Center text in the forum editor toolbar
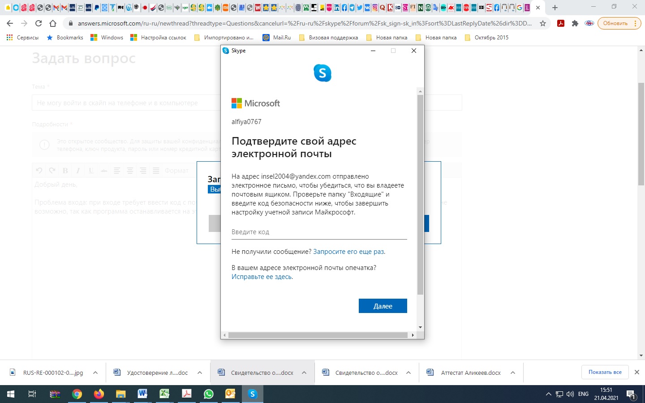Image resolution: width=645 pixels, height=403 pixels. click(x=130, y=171)
